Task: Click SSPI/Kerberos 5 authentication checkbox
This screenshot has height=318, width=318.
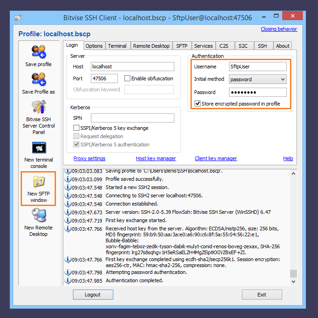Action: click(x=76, y=145)
